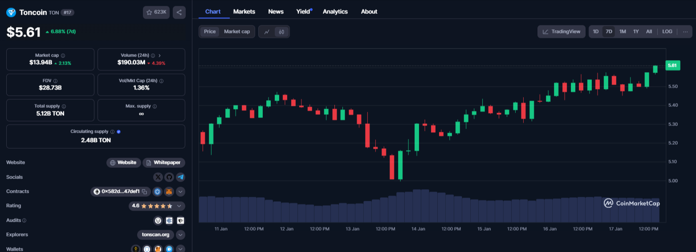Open the X (Twitter) social icon
Viewport: 696px width, 252px height.
(158, 177)
